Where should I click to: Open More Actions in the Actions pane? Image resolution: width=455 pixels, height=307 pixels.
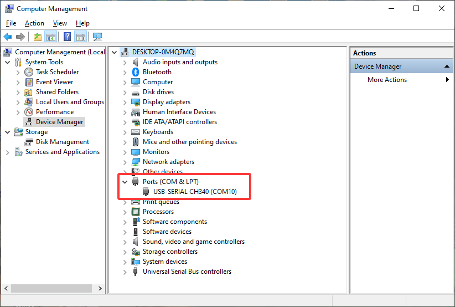coord(387,80)
